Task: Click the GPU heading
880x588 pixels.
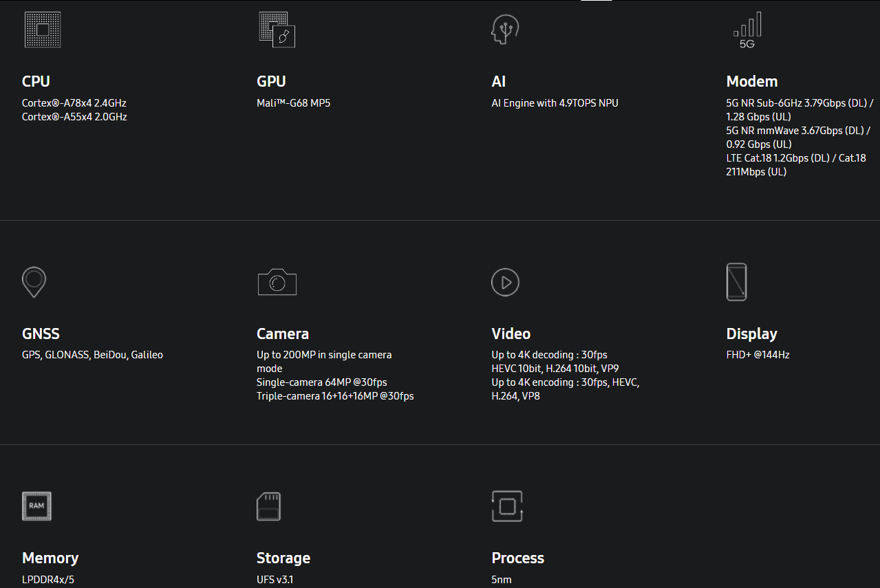Action: [271, 81]
